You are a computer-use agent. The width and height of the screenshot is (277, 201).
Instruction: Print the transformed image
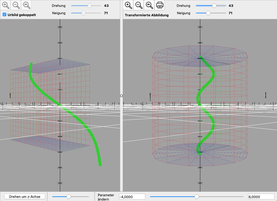pyautogui.click(x=160, y=5)
